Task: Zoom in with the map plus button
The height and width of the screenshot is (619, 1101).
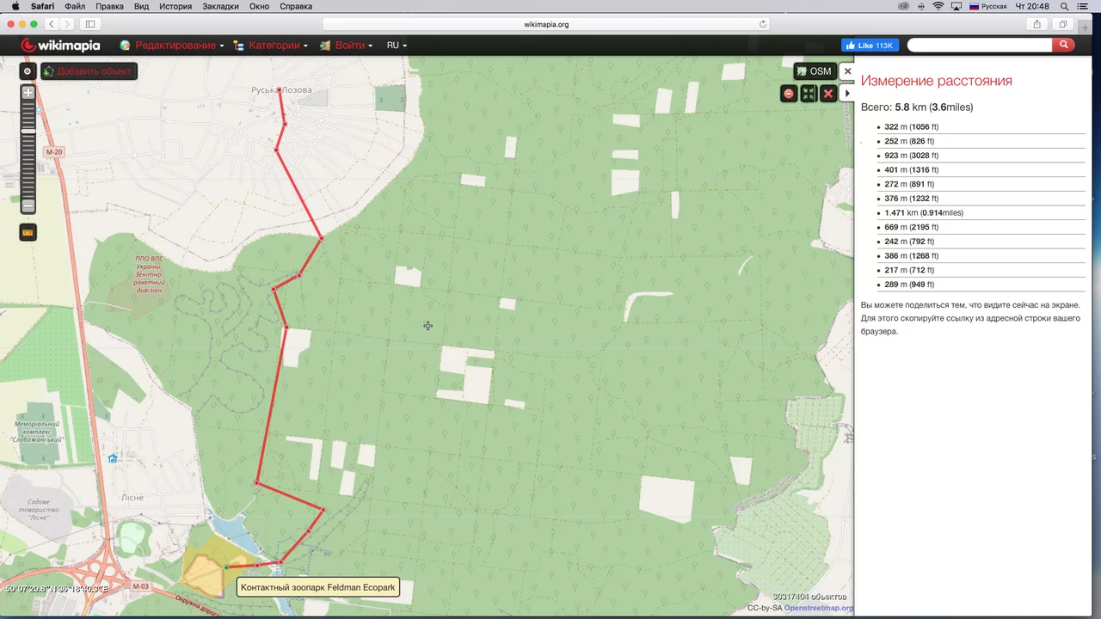Action: tap(28, 92)
